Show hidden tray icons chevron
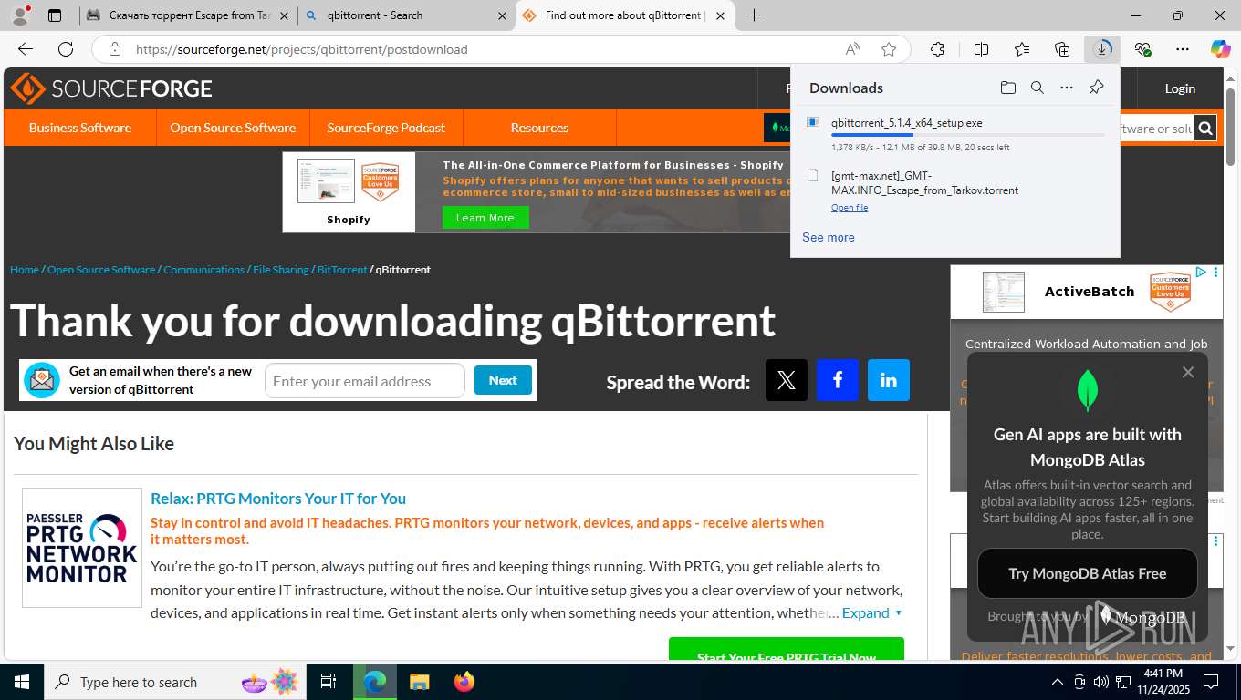Image resolution: width=1241 pixels, height=700 pixels. click(x=1057, y=682)
